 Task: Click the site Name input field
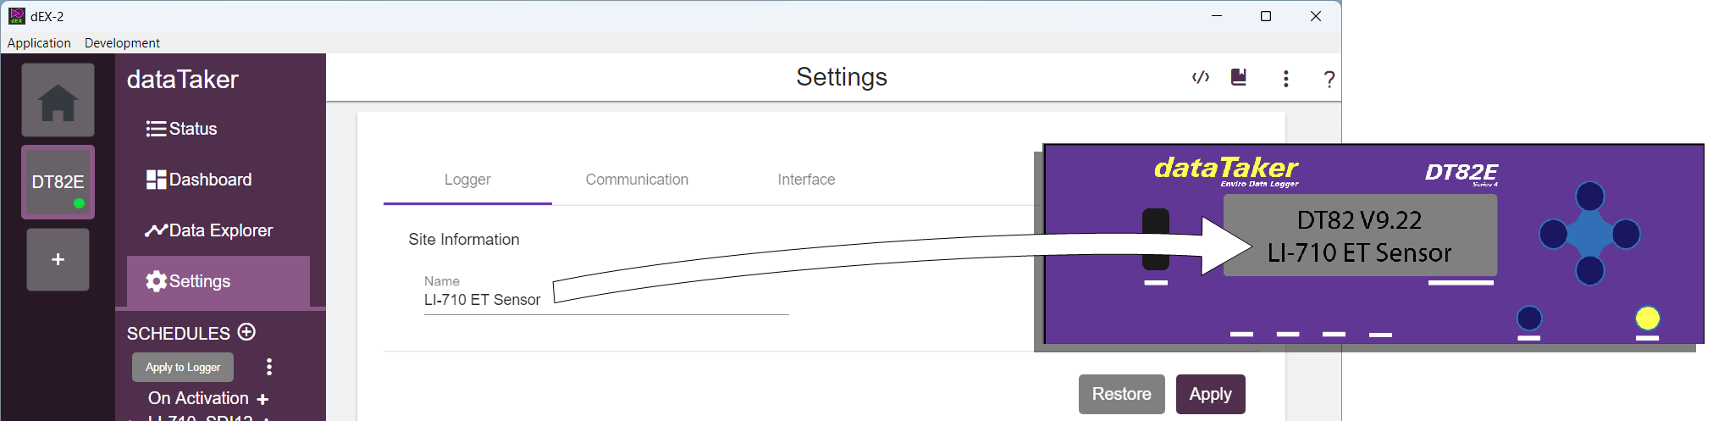tap(605, 301)
